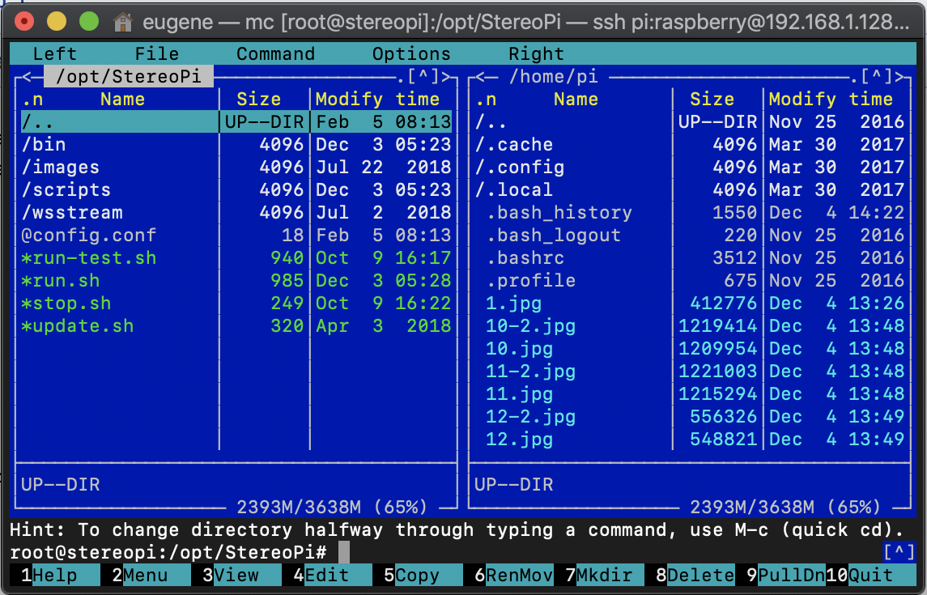Click the left panel history back arrow
Image resolution: width=927 pixels, height=595 pixels.
(x=26, y=77)
